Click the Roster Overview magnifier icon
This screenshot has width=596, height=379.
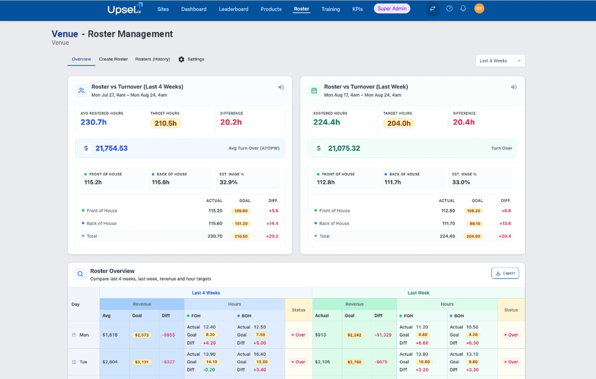click(x=80, y=274)
